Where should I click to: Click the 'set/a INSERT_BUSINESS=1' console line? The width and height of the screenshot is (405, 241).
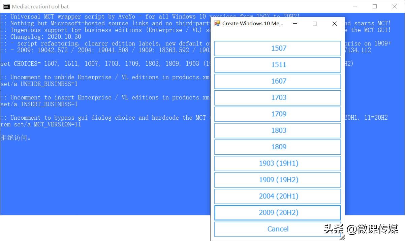tap(39, 104)
